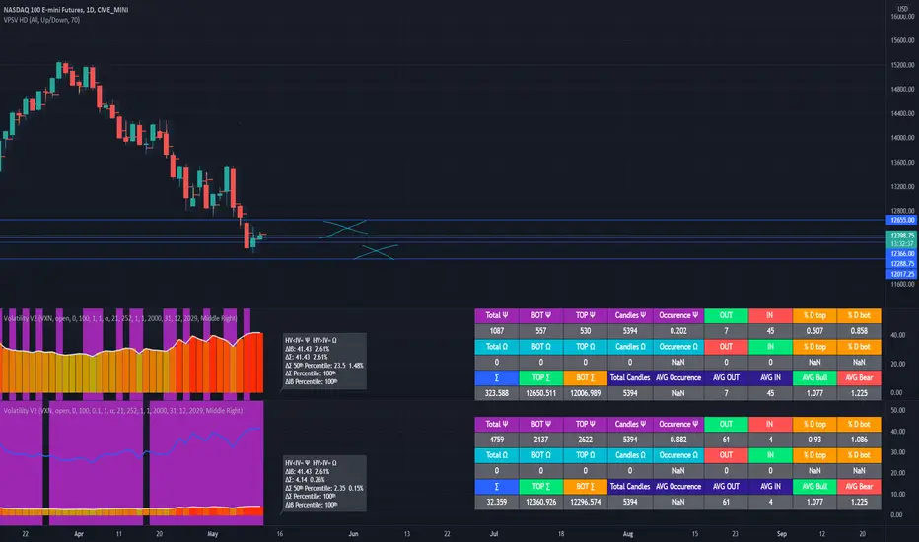Click the cyan Total Ω cell in lower table

[x=496, y=455]
